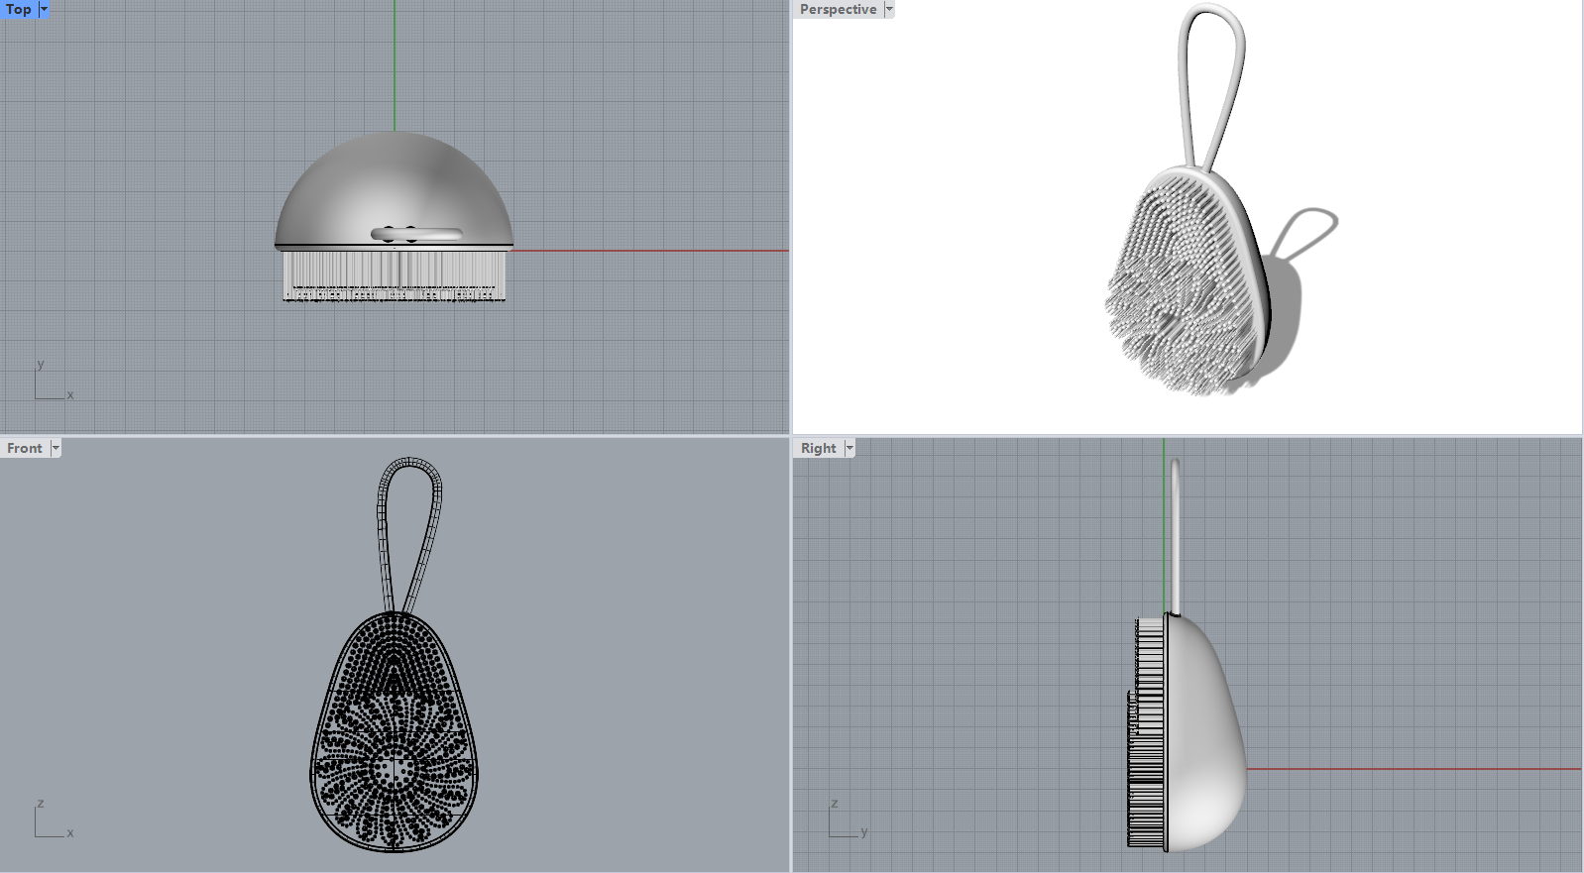Click the Perspective viewport title
This screenshot has height=873, width=1584.
(838, 9)
